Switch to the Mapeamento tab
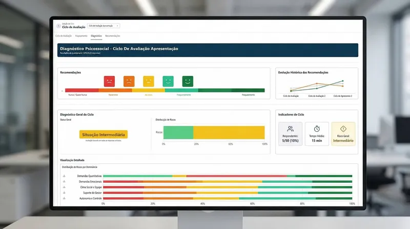Image resolution: width=410 pixels, height=229 pixels. coord(81,36)
